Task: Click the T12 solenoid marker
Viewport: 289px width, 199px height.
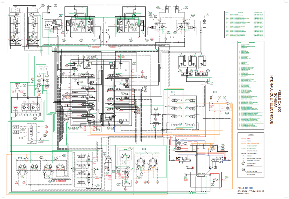Action: (x=208, y=70)
